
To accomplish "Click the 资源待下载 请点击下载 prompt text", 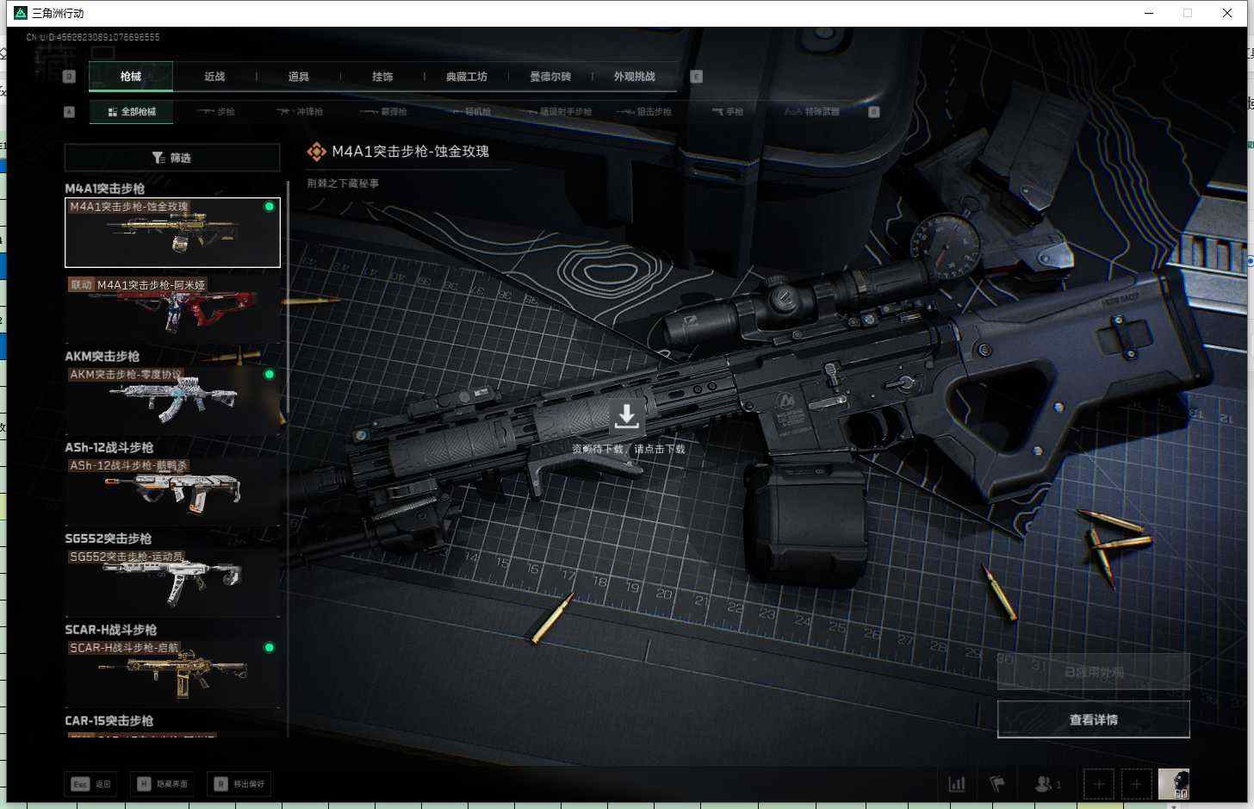I will tap(629, 449).
